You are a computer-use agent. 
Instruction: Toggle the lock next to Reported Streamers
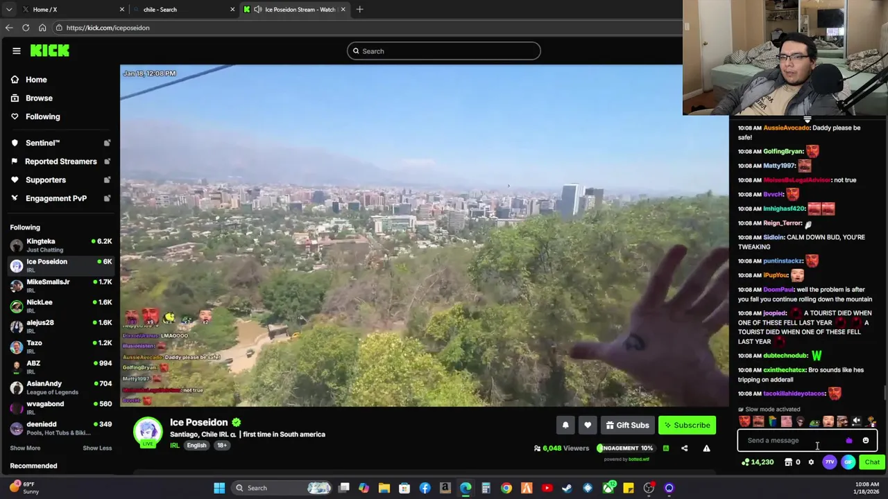(x=107, y=161)
